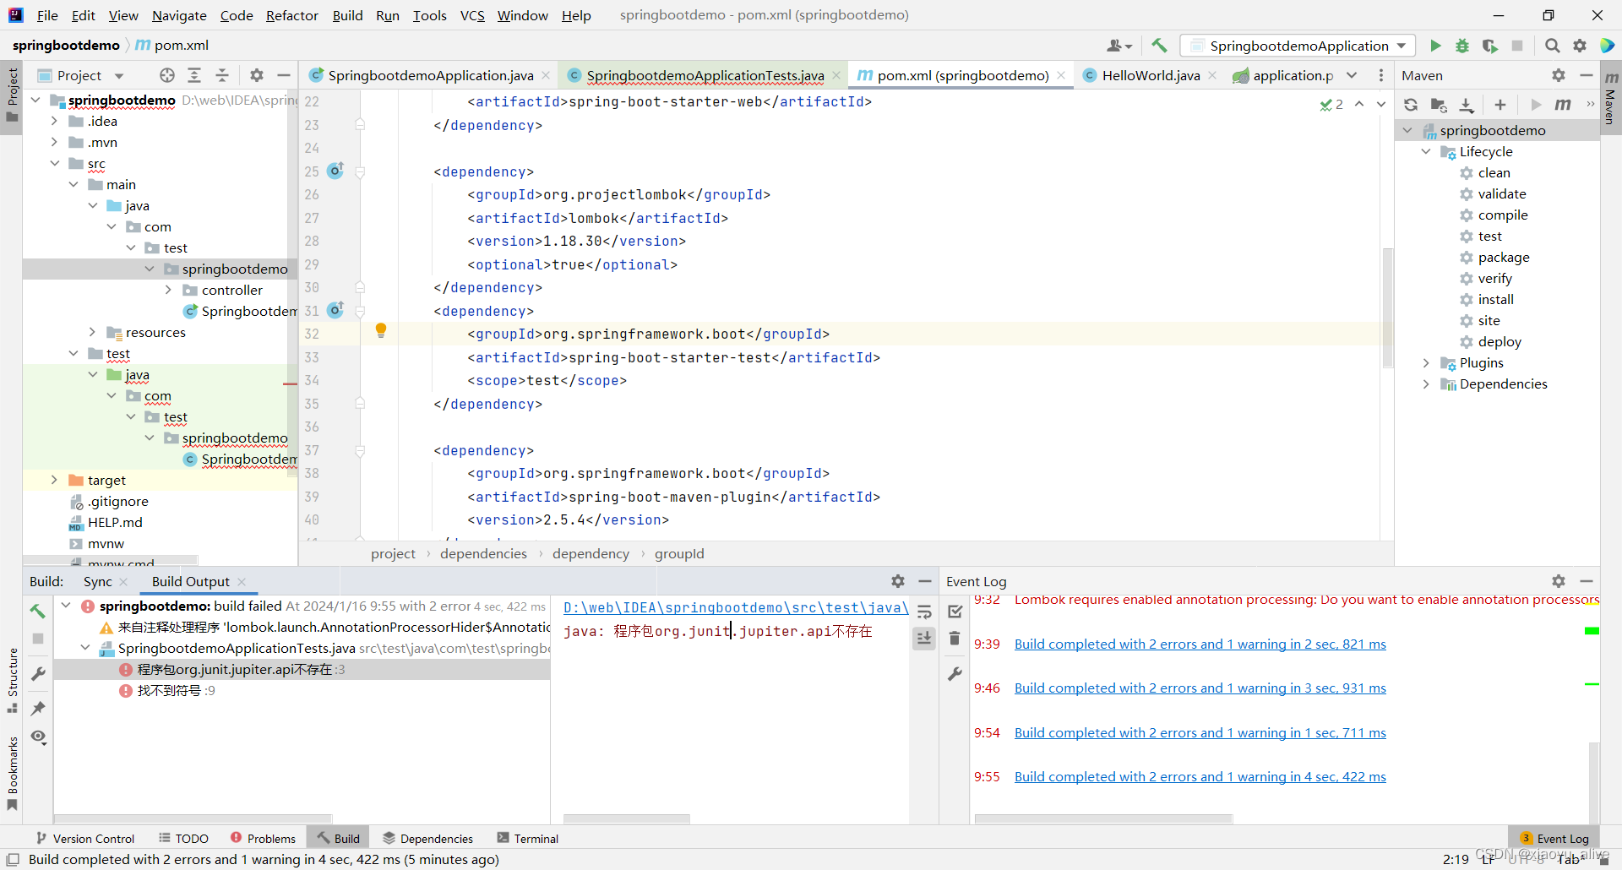
Task: Expand Maven Plugins node
Action: (x=1426, y=362)
